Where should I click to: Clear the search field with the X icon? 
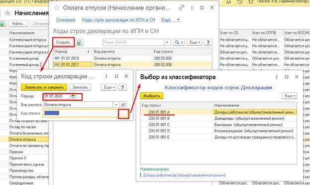pos(167,42)
